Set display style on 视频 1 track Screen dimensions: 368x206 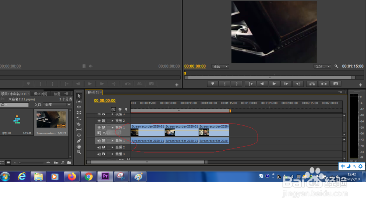tap(99, 133)
